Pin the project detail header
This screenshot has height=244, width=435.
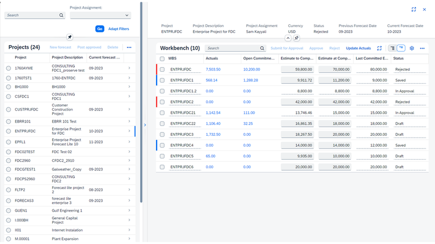(x=296, y=38)
